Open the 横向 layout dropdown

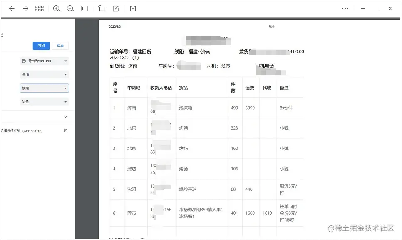[x=45, y=88]
